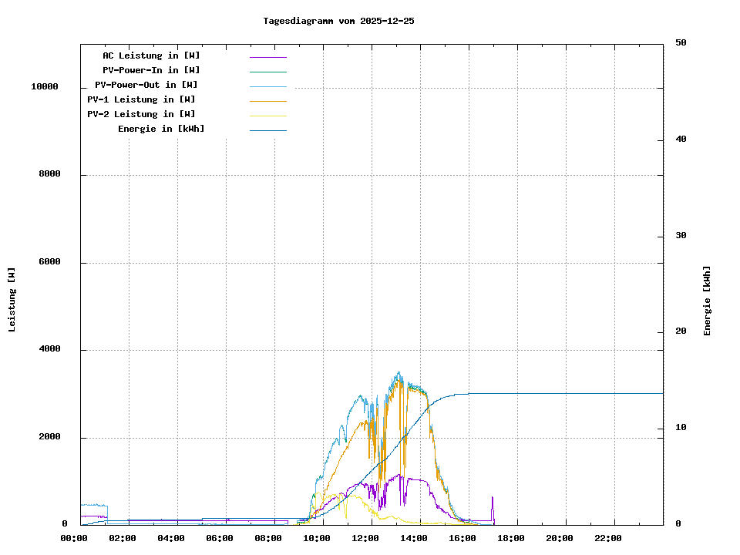The image size is (740, 555).
Task: Click the "PV-1 Leistung in [W]" legend entry
Action: (141, 99)
